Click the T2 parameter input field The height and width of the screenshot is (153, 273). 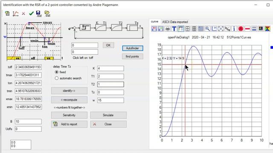point(110,84)
